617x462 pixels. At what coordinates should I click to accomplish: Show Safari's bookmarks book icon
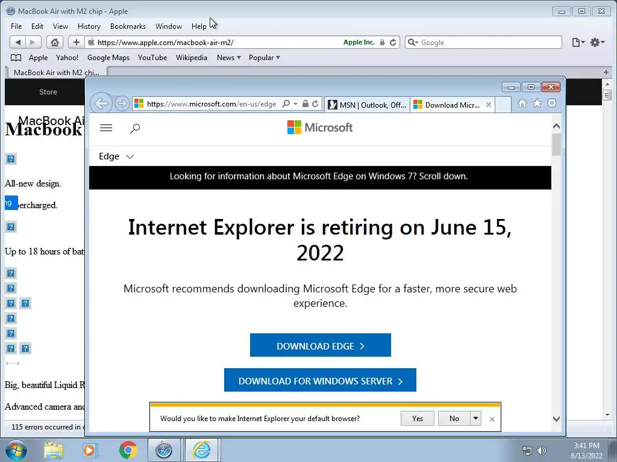(x=16, y=58)
